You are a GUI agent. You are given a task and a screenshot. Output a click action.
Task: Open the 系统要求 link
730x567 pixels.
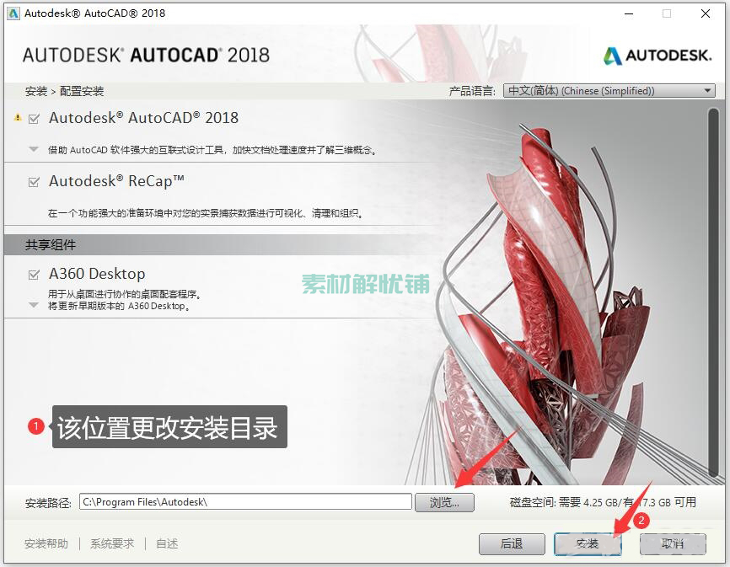click(x=112, y=543)
